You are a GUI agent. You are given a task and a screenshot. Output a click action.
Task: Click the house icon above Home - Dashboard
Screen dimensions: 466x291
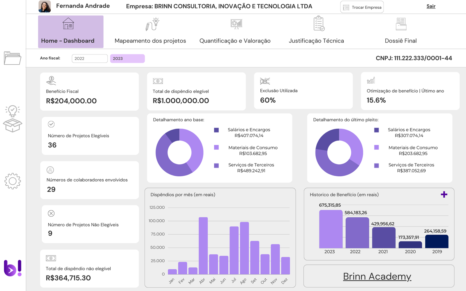(x=68, y=24)
